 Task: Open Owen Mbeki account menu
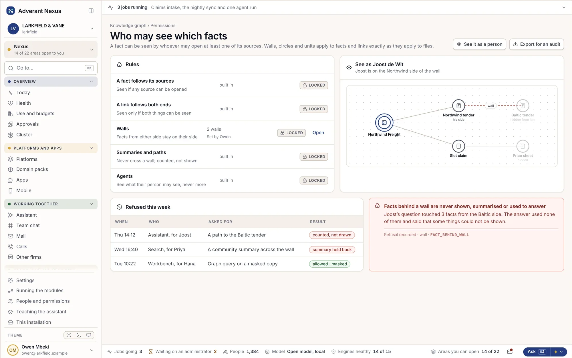pyautogui.click(x=51, y=350)
